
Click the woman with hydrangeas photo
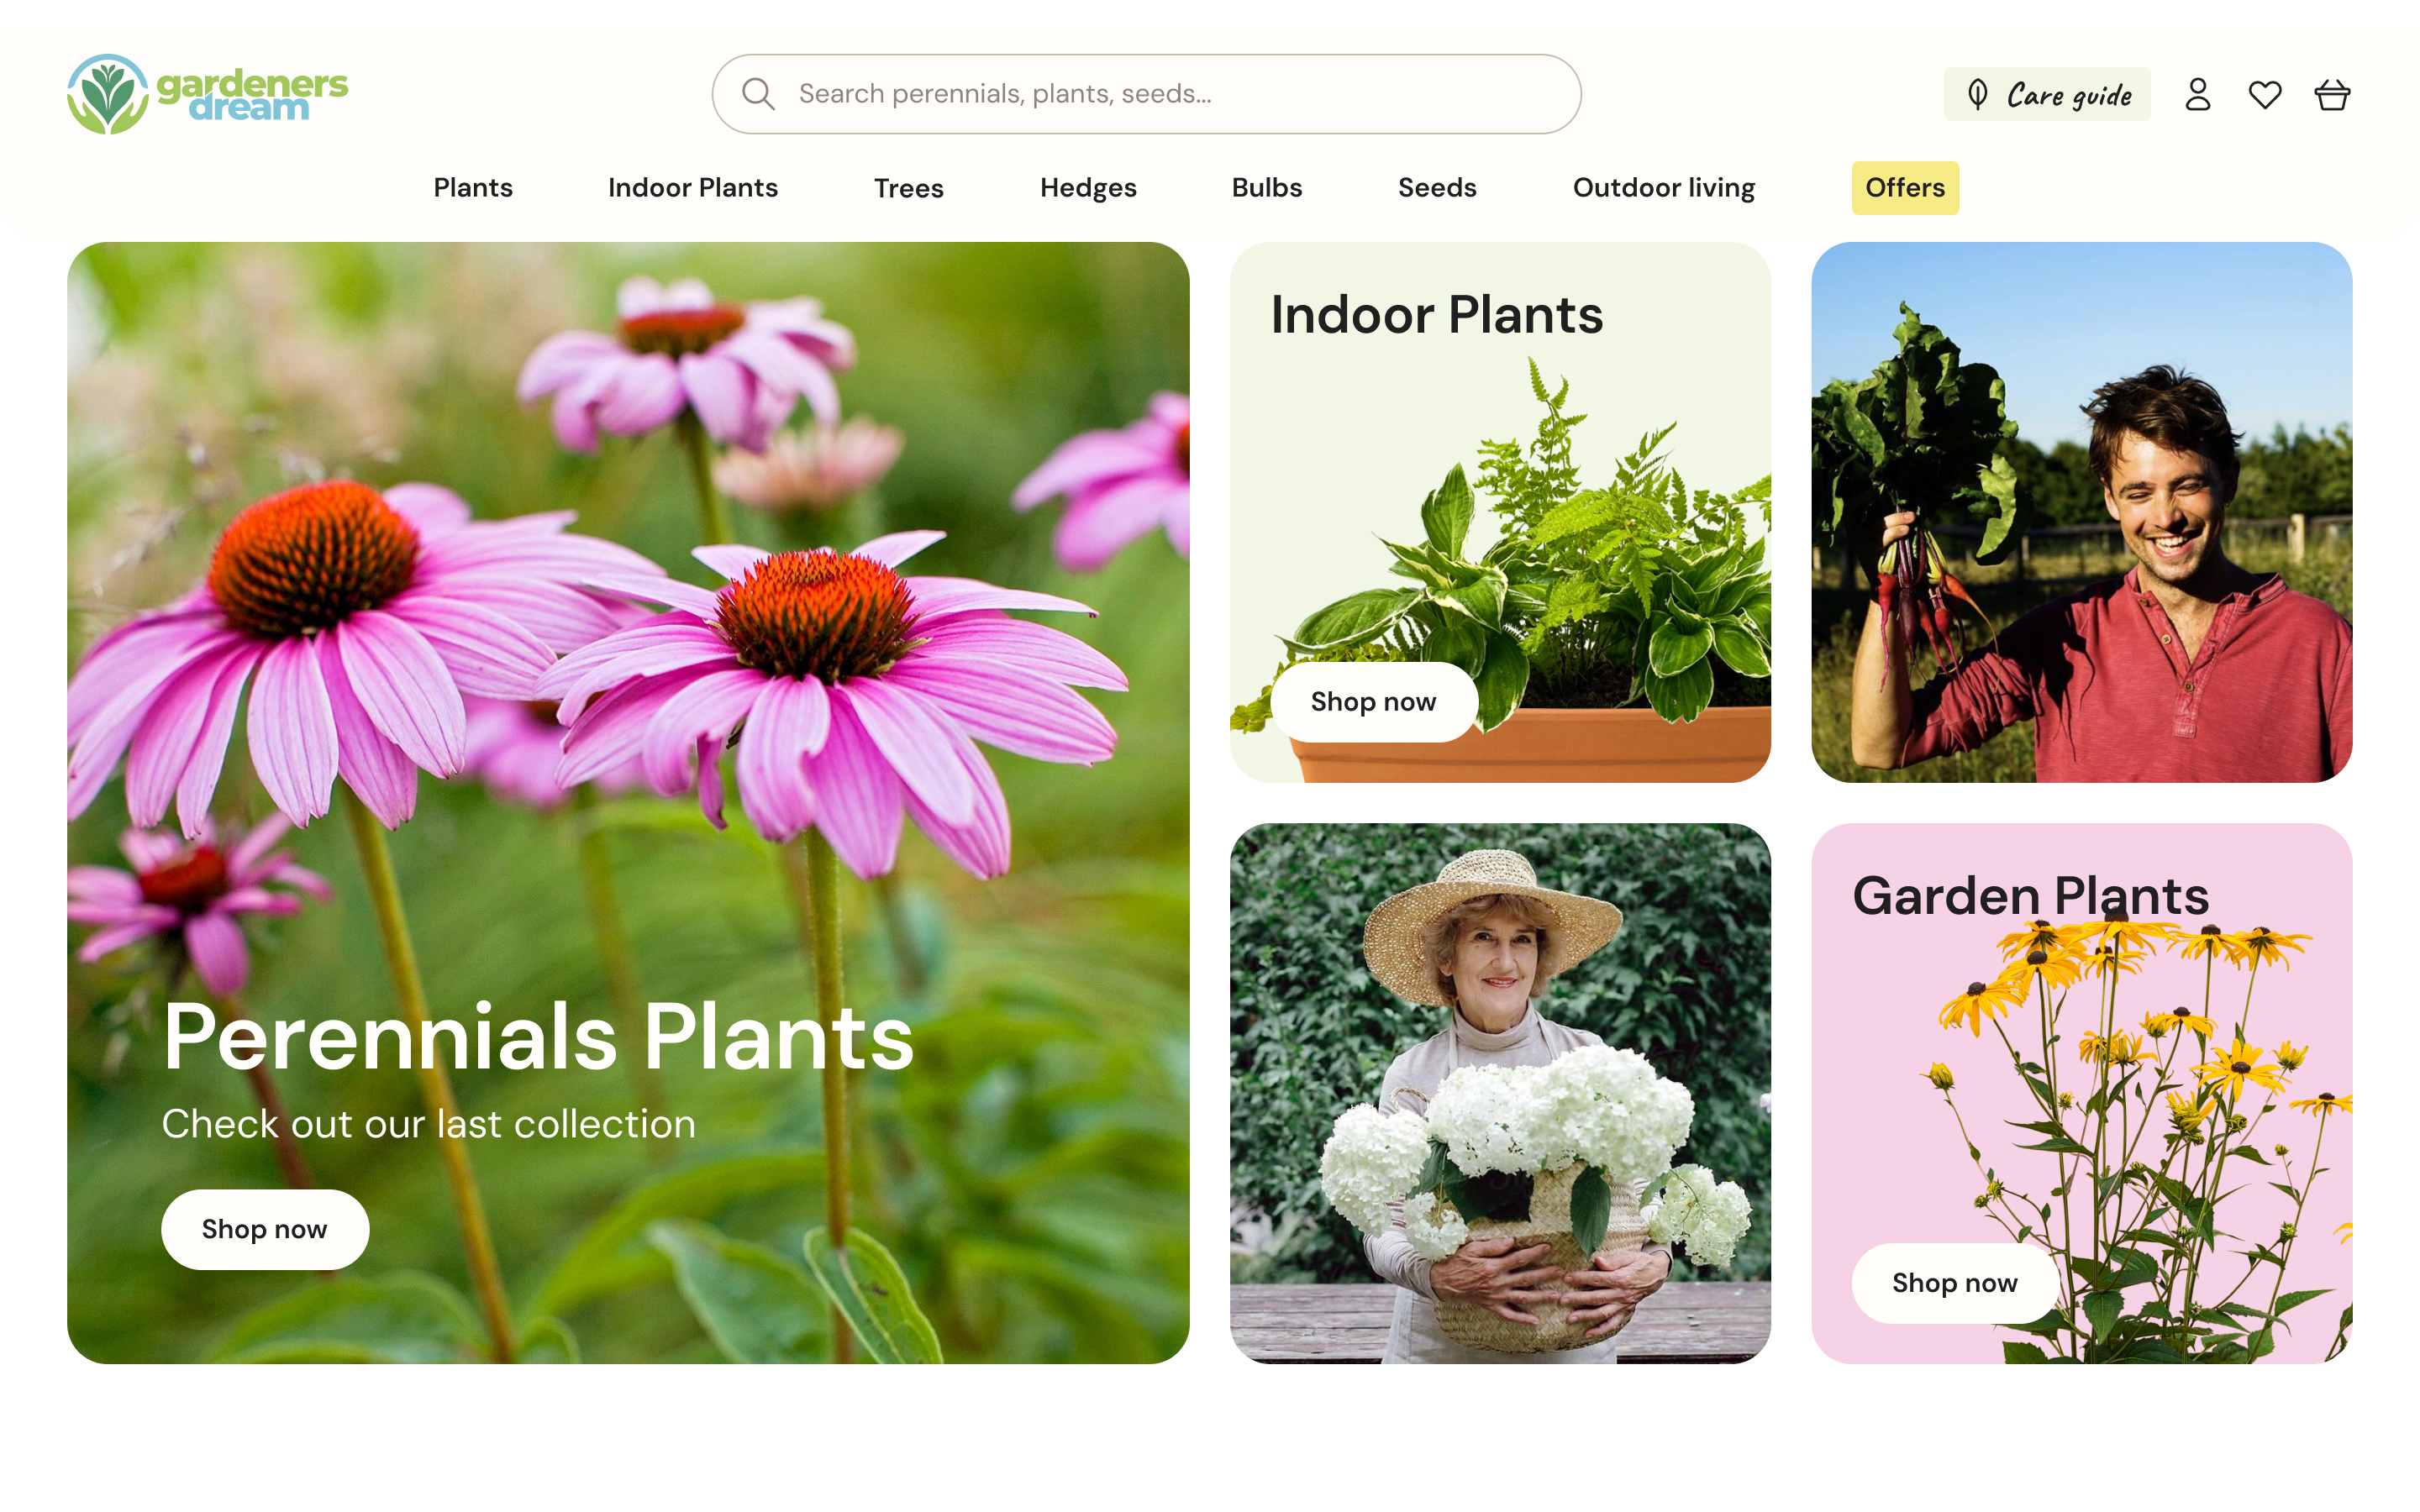coord(1499,1092)
